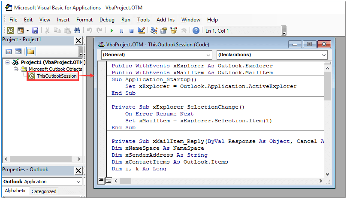Toggle Design Mode icon
Screen dimensions: 347x200
click(x=142, y=30)
